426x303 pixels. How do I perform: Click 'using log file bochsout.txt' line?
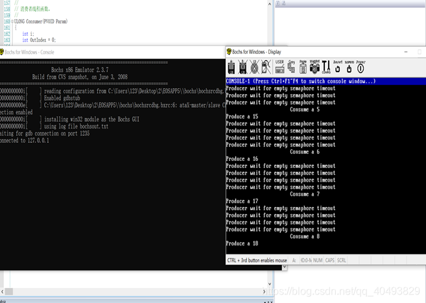tap(76, 127)
